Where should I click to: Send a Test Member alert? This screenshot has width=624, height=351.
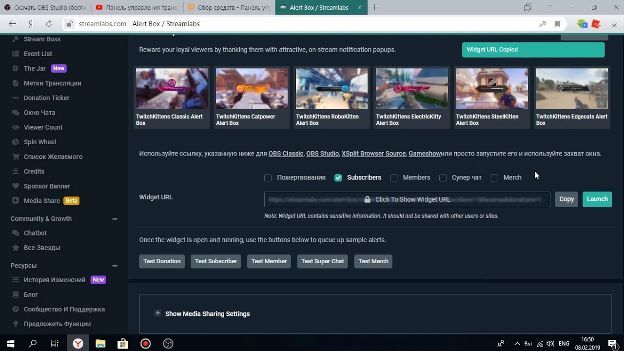[269, 261]
